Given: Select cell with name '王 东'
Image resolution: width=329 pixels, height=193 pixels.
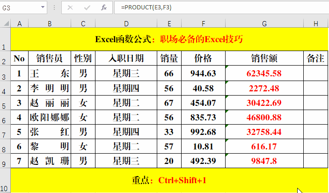Looking at the screenshot, I should [x=50, y=73].
